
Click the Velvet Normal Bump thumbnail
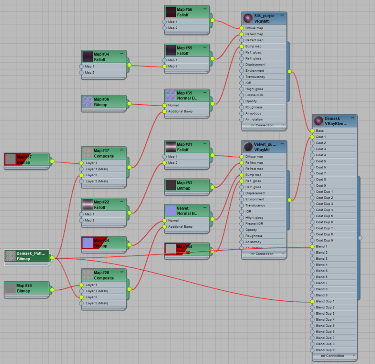pyautogui.click(x=170, y=211)
